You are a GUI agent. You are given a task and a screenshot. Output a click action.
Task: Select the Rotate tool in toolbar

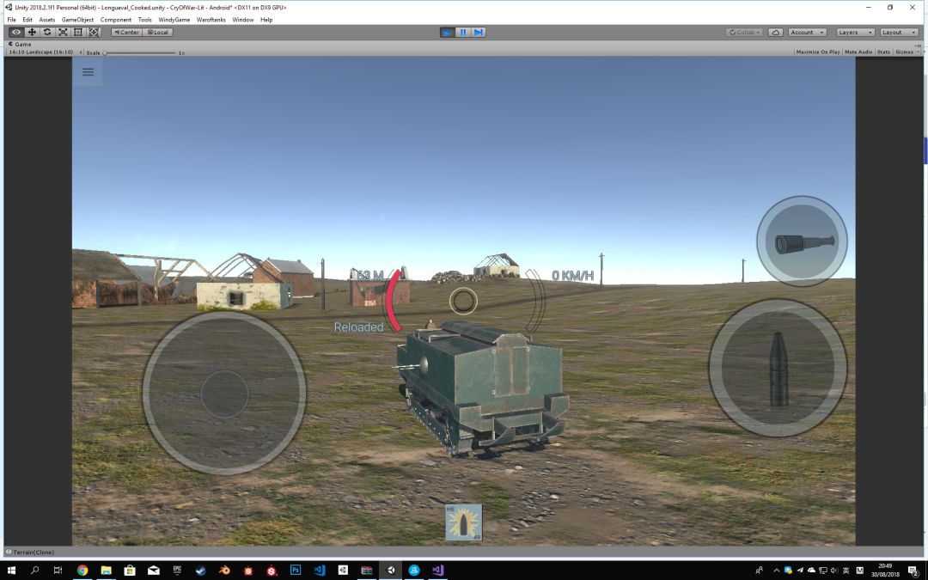pos(47,32)
